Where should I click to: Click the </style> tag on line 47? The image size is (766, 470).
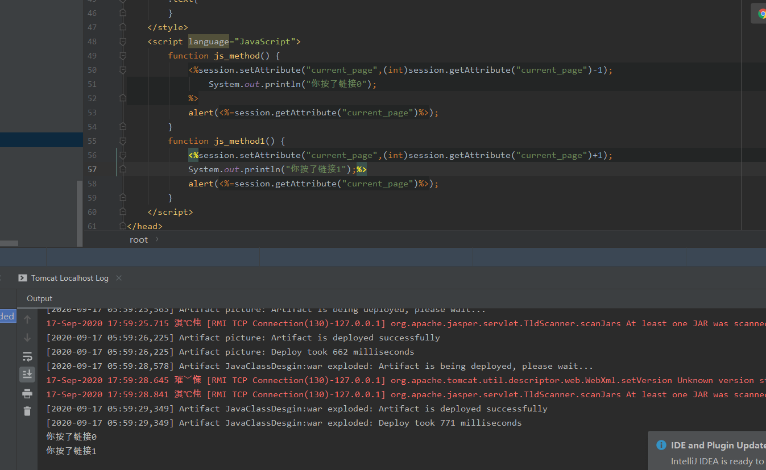click(167, 27)
